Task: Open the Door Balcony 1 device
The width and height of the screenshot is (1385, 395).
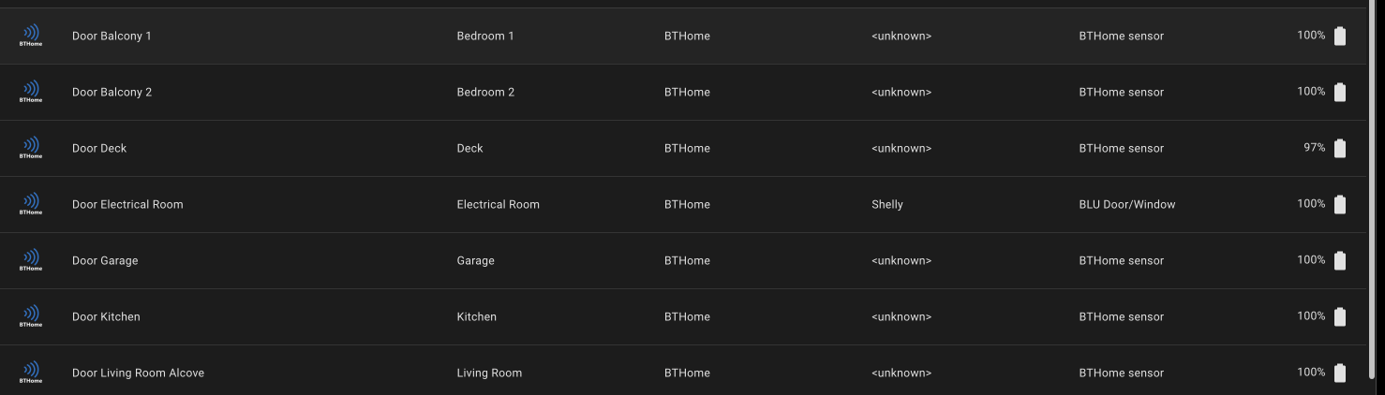Action: pyautogui.click(x=112, y=37)
